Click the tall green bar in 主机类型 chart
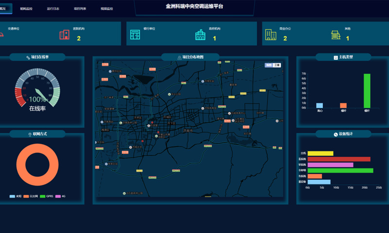389x233 pixels. click(x=367, y=91)
